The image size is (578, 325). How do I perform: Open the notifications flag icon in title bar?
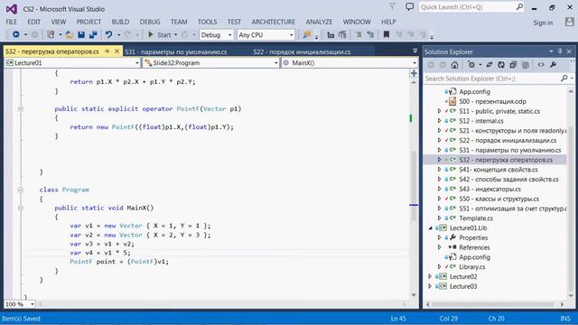[393, 6]
